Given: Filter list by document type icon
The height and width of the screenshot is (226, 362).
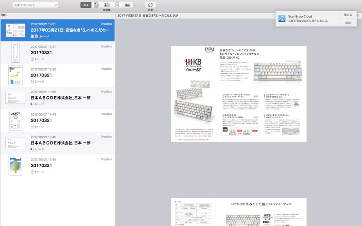Looking at the screenshot, I should click(x=96, y=5).
